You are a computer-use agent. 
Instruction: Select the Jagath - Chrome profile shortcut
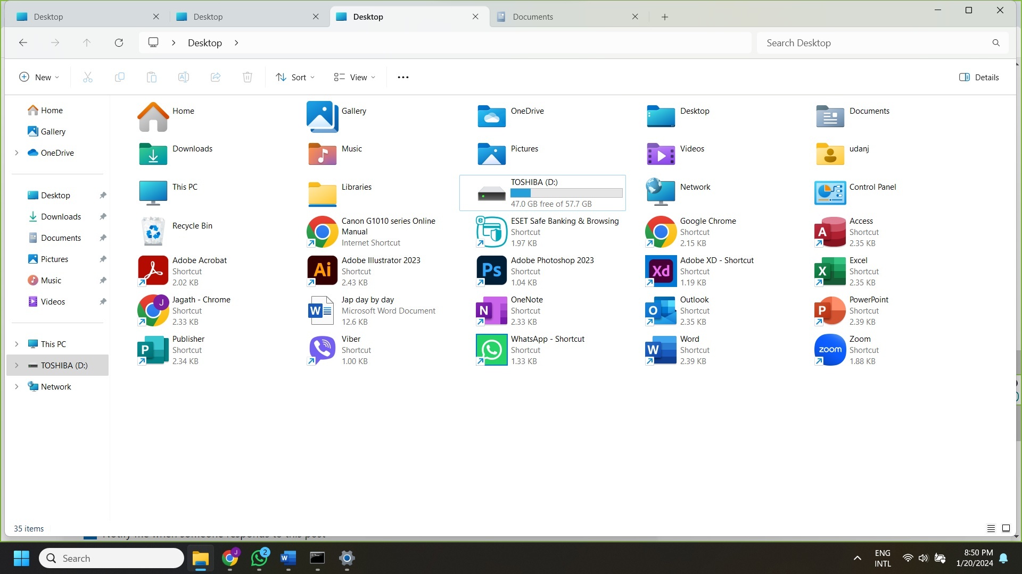click(x=153, y=310)
